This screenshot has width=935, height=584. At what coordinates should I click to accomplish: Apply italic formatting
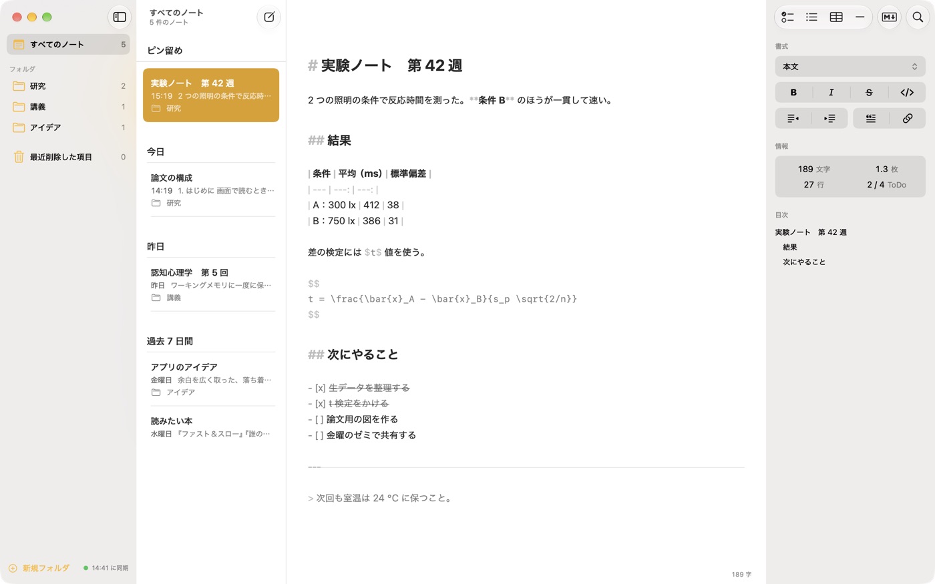[x=831, y=93]
